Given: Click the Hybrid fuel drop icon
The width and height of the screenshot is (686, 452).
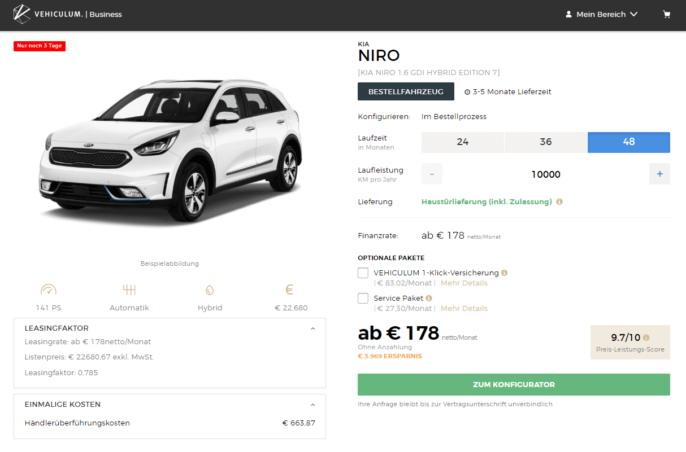Looking at the screenshot, I should pyautogui.click(x=210, y=290).
